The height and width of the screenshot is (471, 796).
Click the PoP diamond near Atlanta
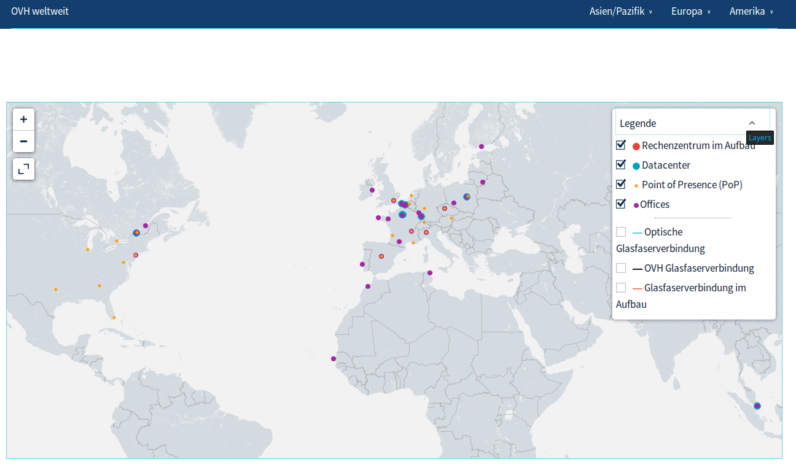pyautogui.click(x=99, y=286)
